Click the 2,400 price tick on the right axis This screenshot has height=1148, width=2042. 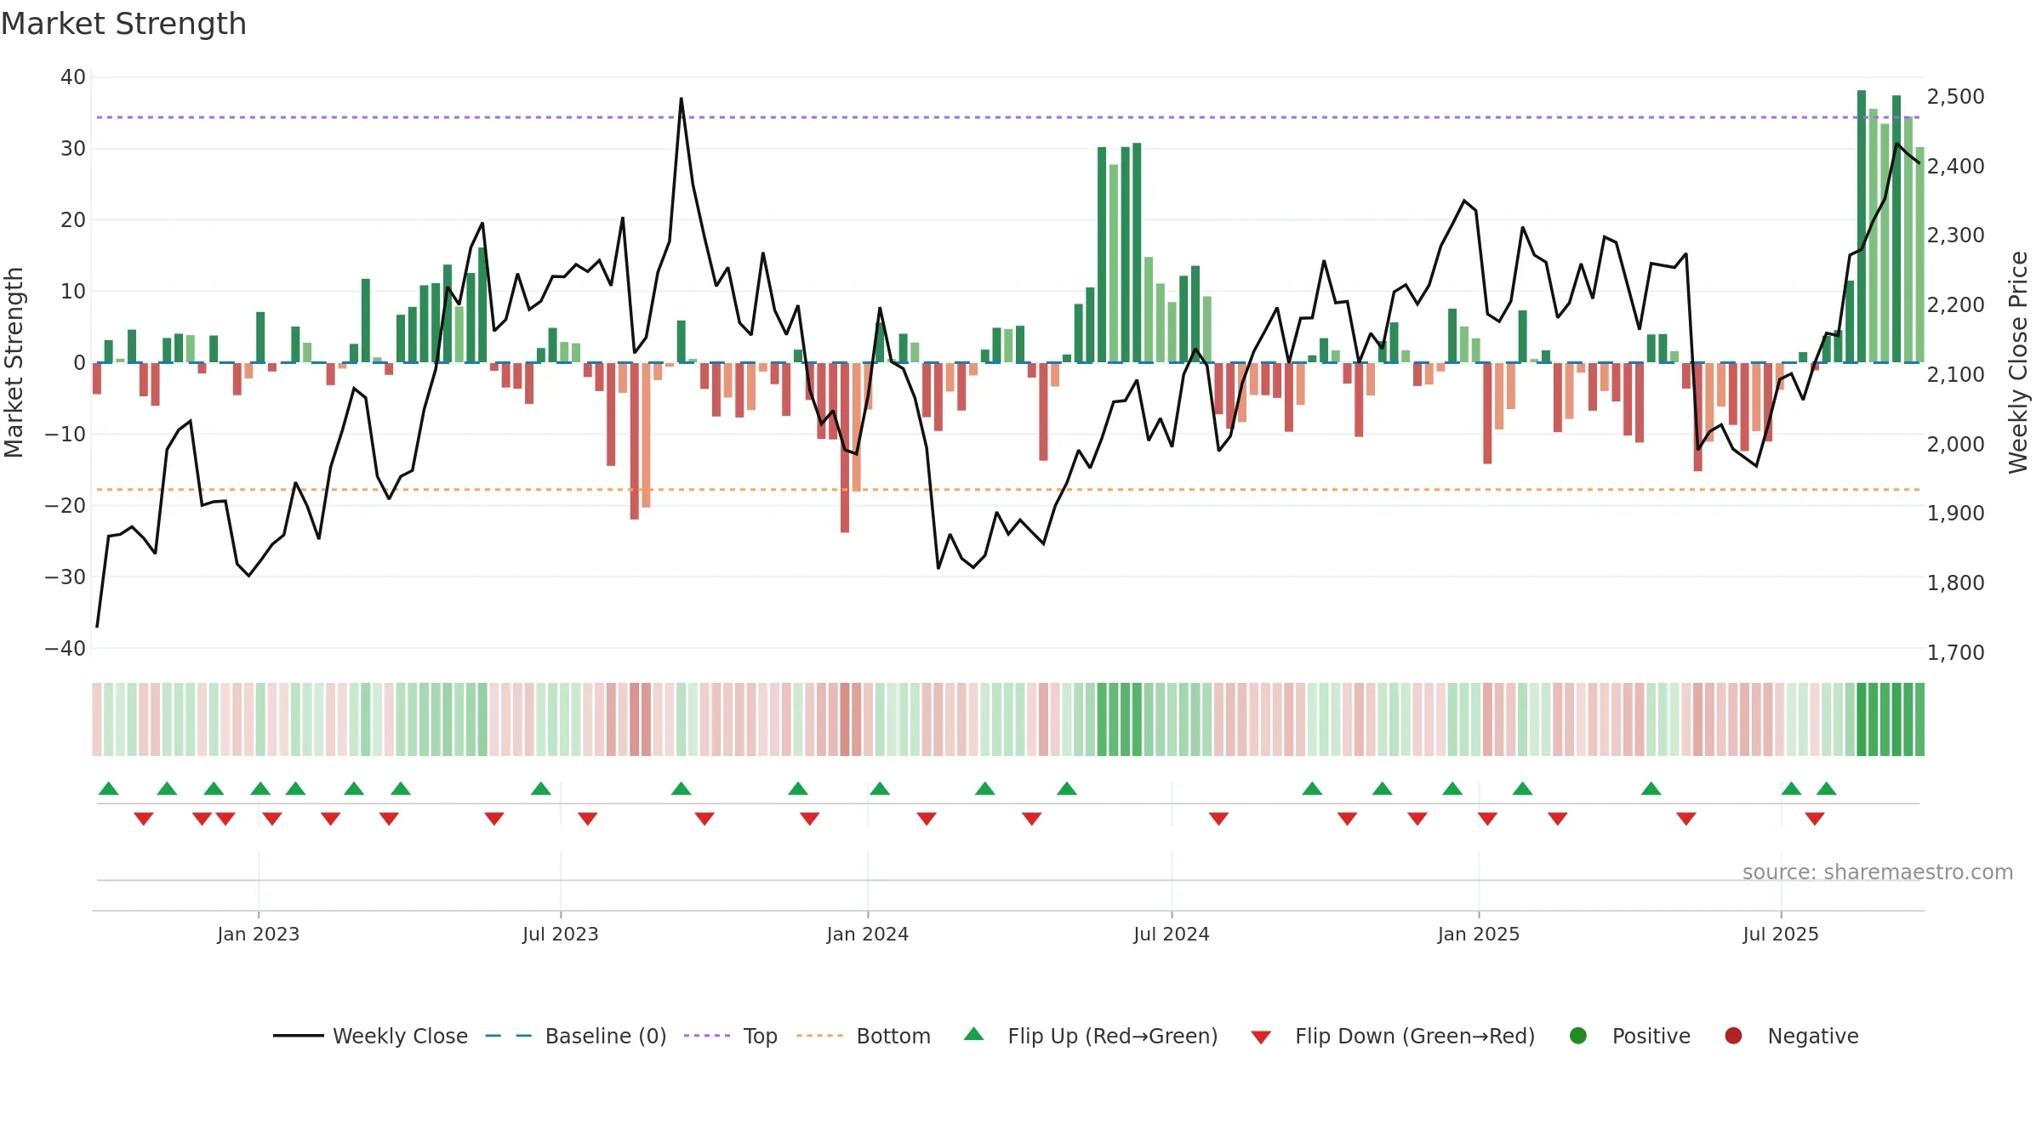click(1956, 167)
